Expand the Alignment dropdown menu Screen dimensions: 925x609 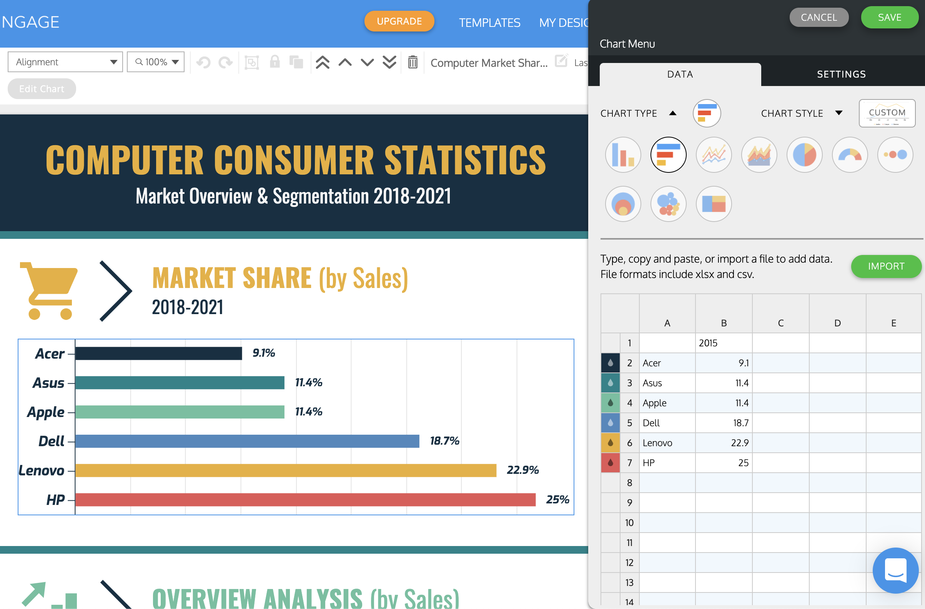click(x=65, y=62)
